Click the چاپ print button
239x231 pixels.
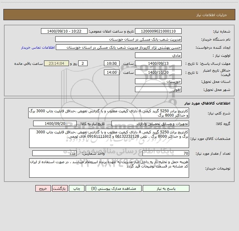(x=77, y=188)
